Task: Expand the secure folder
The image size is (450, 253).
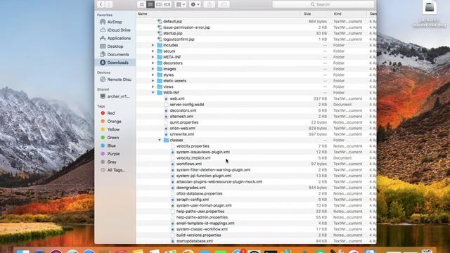Action: click(x=153, y=51)
